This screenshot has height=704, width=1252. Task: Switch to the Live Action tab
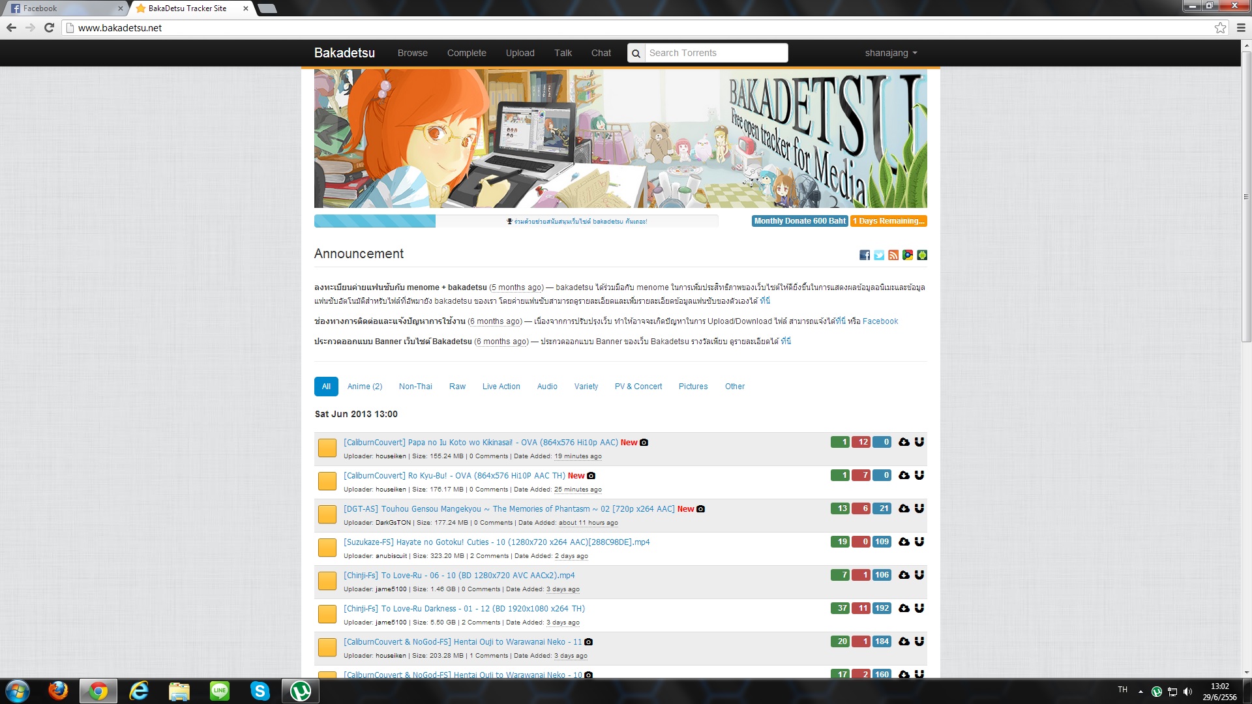501,387
